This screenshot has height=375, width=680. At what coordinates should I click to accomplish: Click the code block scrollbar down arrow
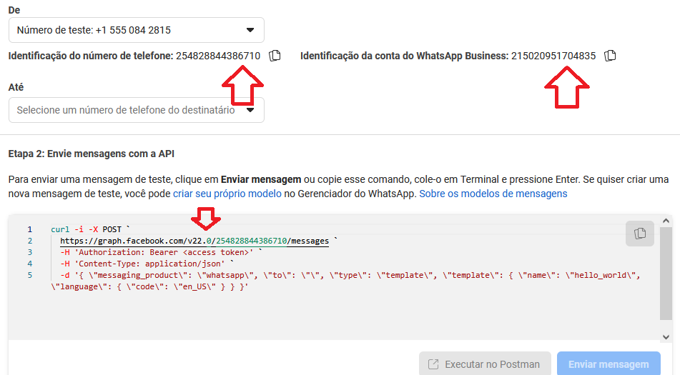[x=666, y=336]
